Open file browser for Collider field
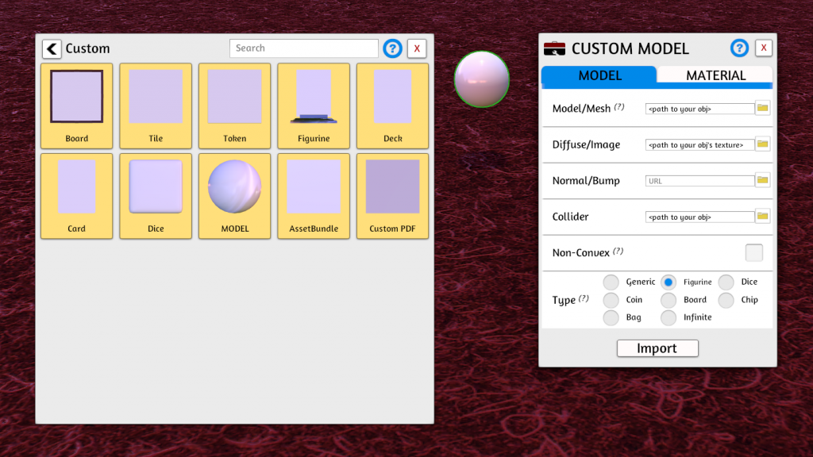Image resolution: width=813 pixels, height=457 pixels. click(x=762, y=217)
